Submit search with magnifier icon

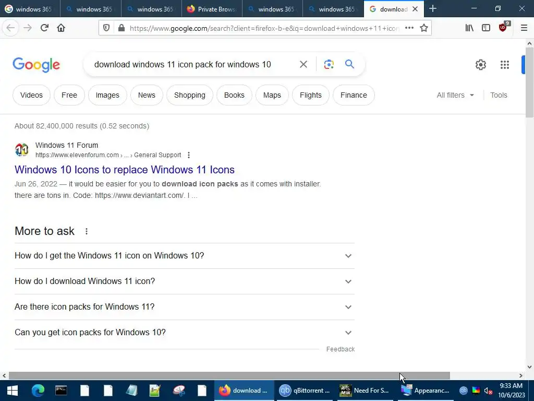click(x=349, y=64)
